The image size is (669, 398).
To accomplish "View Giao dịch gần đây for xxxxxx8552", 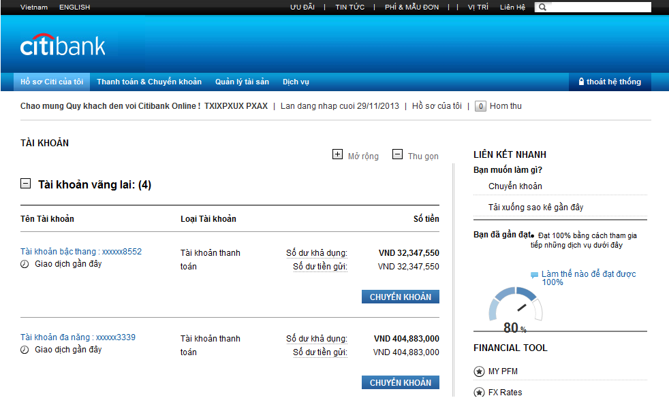I will point(68,264).
